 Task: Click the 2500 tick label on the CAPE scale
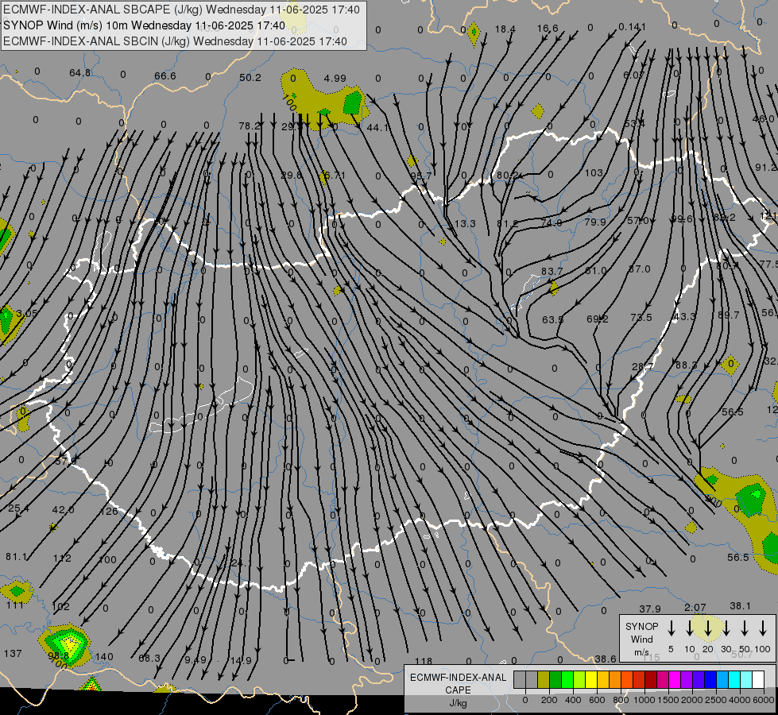click(717, 700)
